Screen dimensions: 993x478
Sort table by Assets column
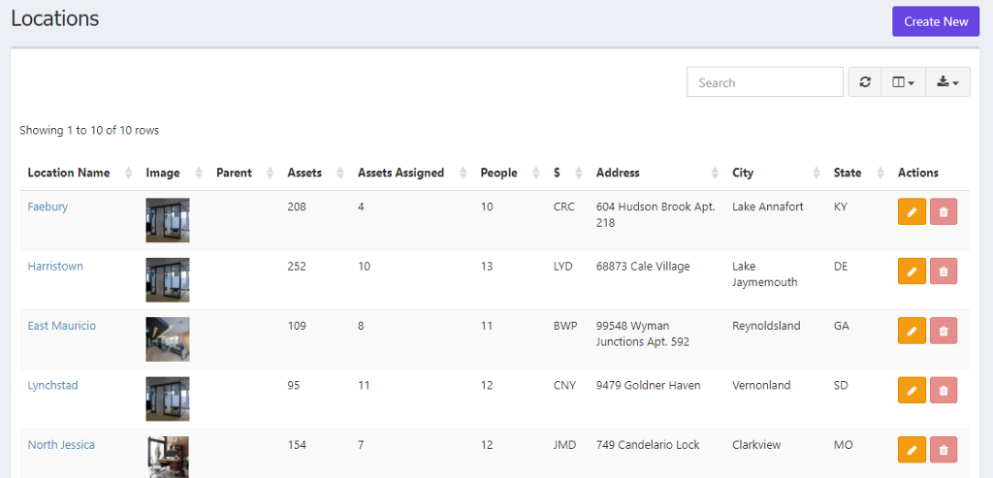[304, 173]
